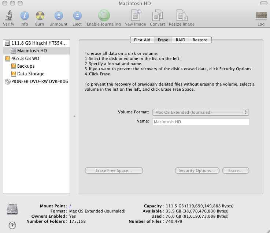Open the Log viewer icon
The image size is (270, 233).
click(x=261, y=15)
